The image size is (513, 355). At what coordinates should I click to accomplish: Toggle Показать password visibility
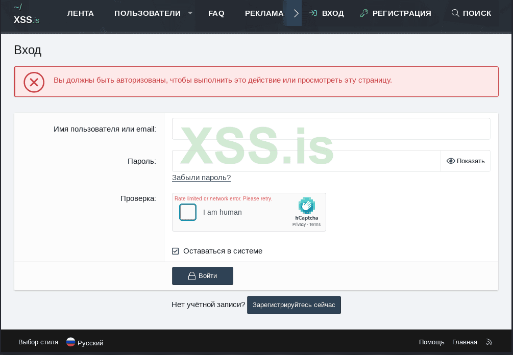coord(466,161)
